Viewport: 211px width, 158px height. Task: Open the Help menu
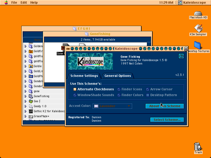tap(34, 3)
